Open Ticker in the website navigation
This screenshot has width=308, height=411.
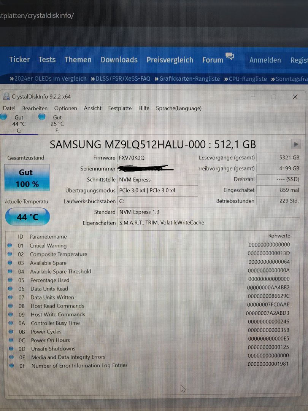point(19,59)
